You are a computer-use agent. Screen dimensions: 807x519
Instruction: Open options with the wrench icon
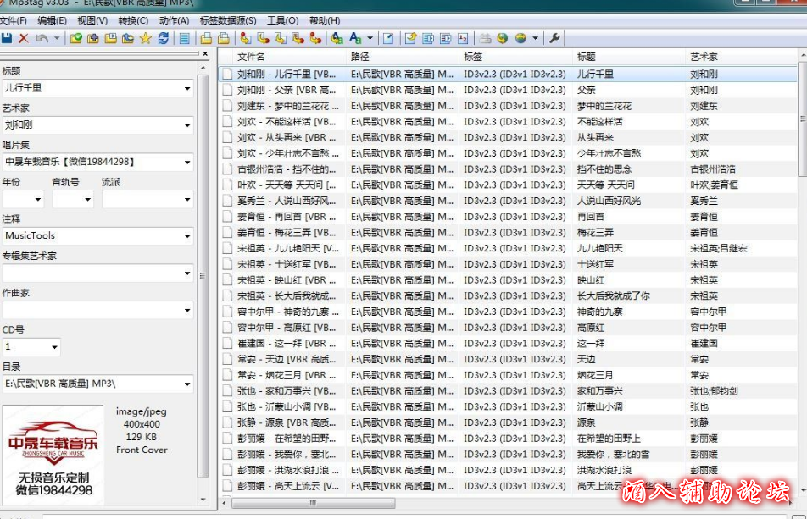555,38
